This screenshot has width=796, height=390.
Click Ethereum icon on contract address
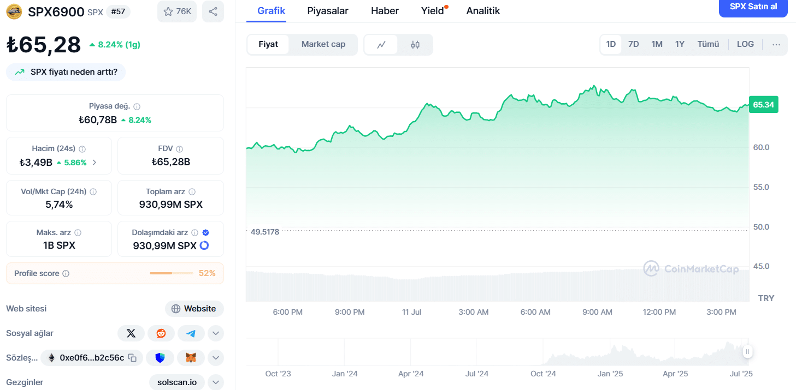click(x=51, y=358)
